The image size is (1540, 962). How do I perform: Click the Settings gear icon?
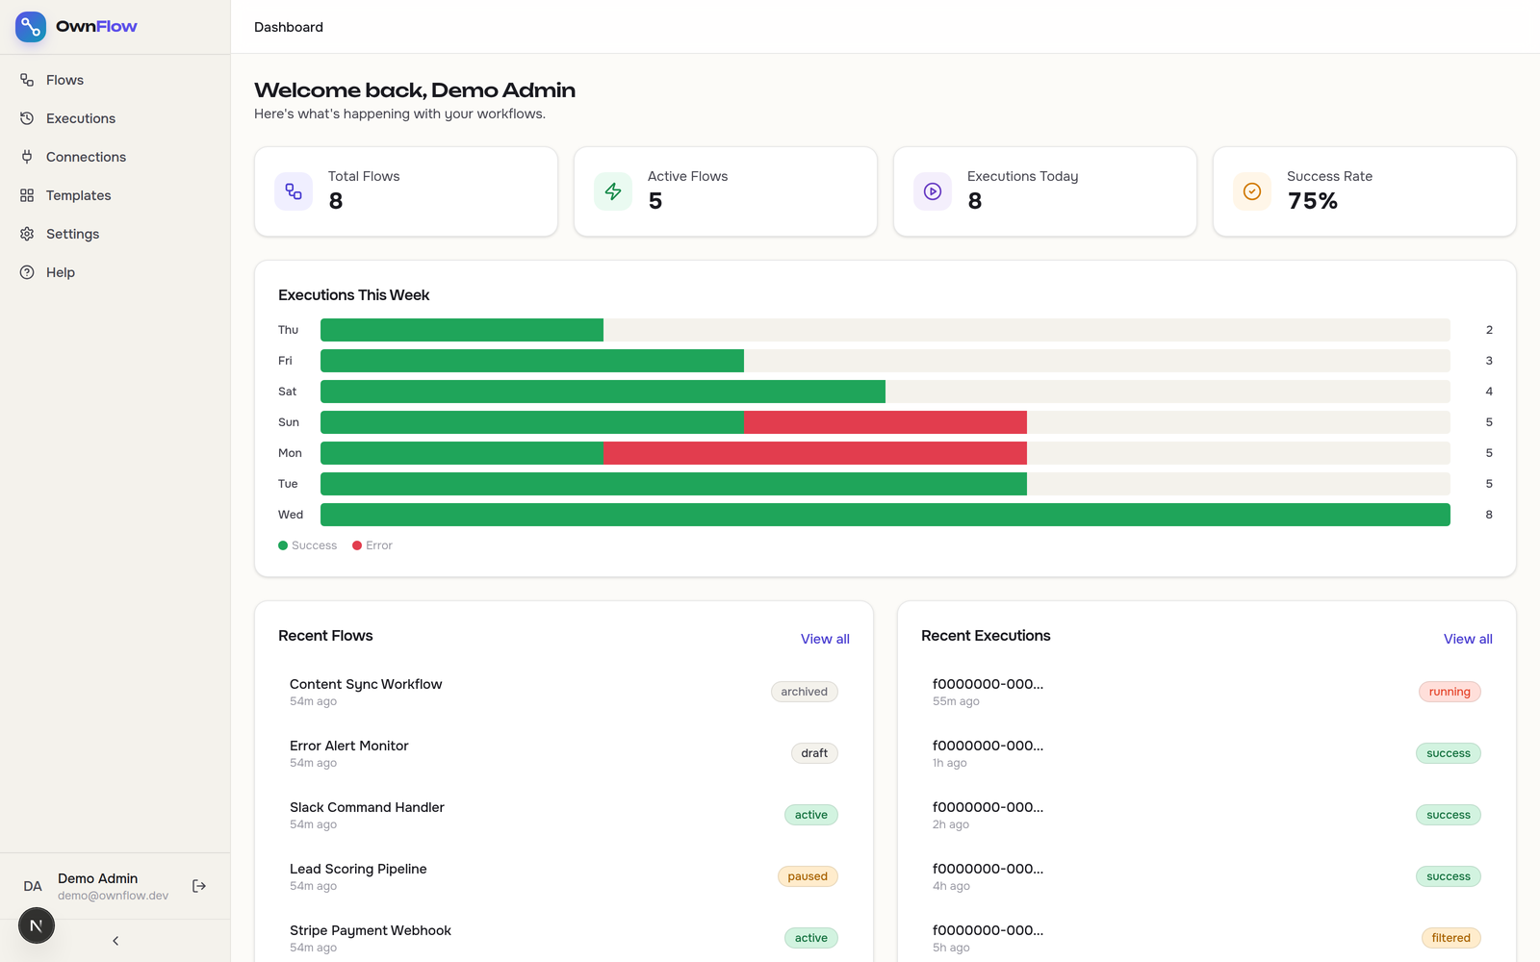tap(27, 234)
